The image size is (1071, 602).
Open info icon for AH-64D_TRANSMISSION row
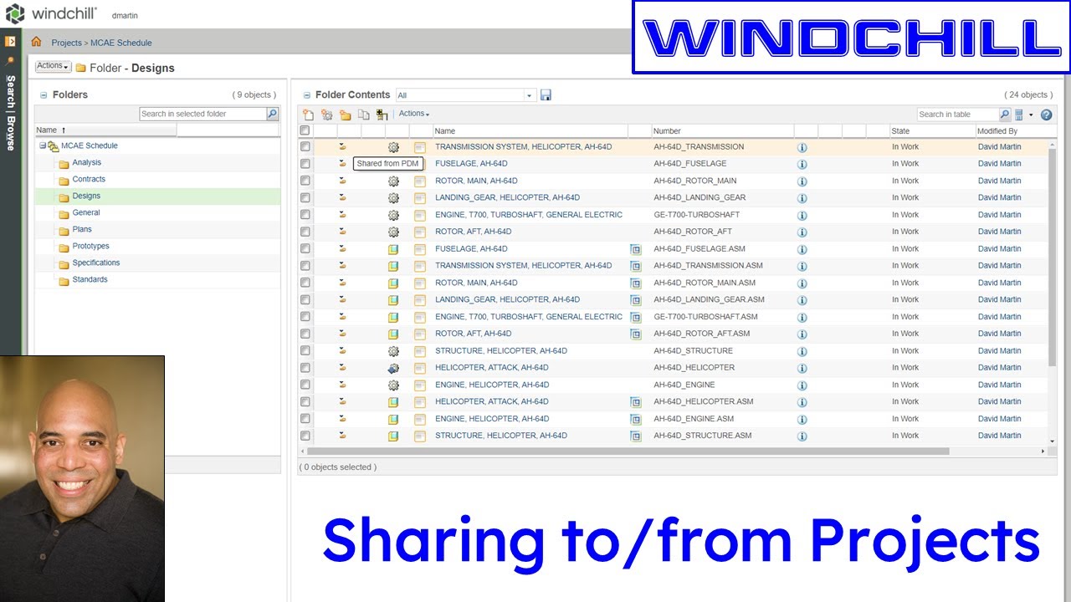coord(802,147)
